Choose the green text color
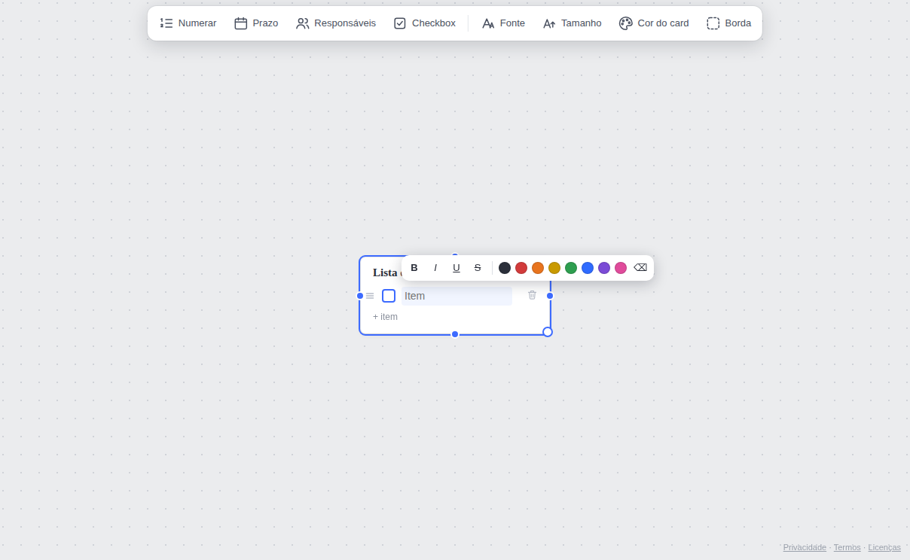Screen dimensions: 910x560 571,268
